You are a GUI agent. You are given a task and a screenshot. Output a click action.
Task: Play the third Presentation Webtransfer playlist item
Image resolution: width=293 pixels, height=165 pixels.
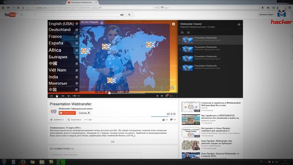click(211, 58)
